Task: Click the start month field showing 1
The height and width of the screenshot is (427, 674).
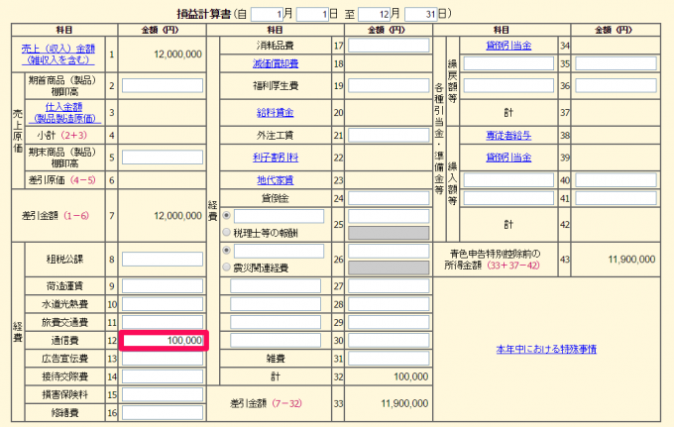Action: tap(267, 14)
